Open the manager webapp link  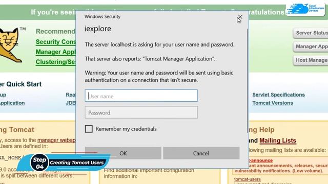pyautogui.click(x=56, y=140)
